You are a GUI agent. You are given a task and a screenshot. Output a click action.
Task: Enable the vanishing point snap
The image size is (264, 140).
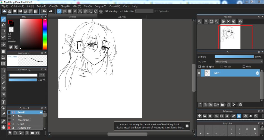pos(75,11)
